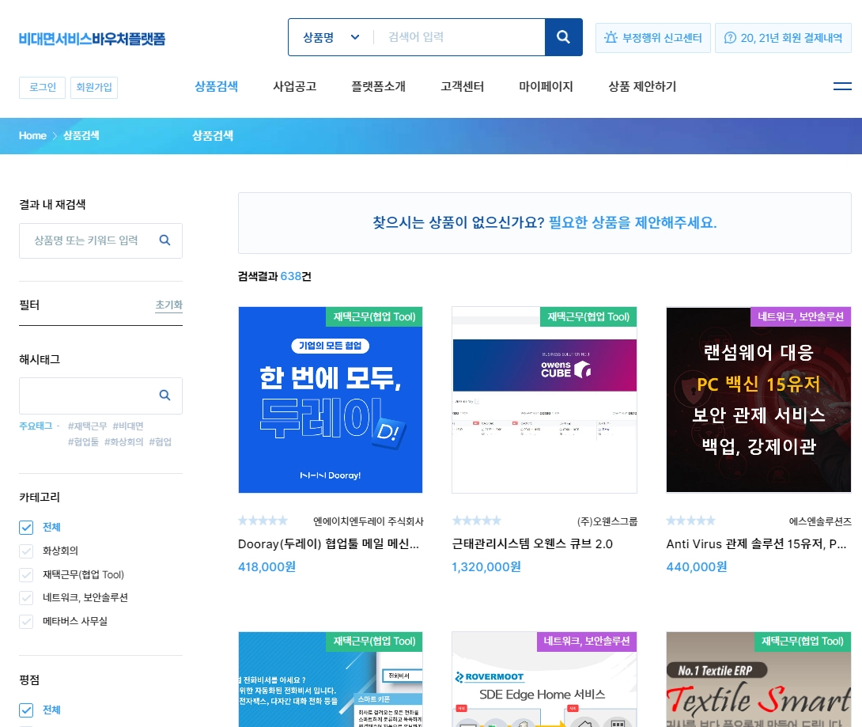Viewport: 862px width, 727px height.
Task: Open the hamburger menu icon
Action: click(x=842, y=86)
